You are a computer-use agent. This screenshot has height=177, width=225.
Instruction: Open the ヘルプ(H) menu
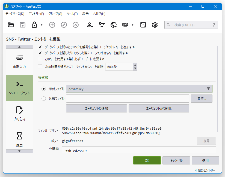click(x=99, y=14)
